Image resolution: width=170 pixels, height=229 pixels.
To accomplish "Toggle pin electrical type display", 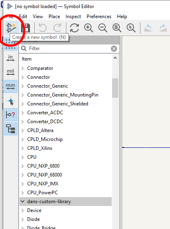I will pyautogui.click(x=11, y=115).
